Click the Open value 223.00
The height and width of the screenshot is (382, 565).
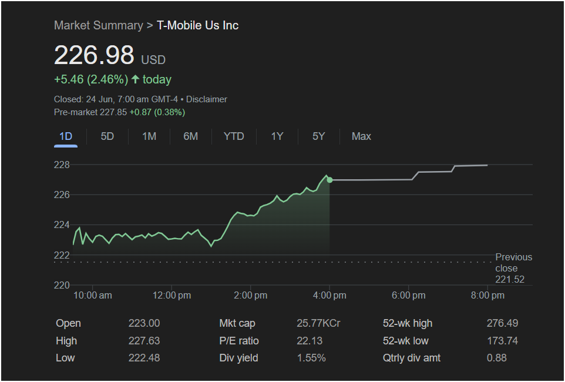(144, 323)
